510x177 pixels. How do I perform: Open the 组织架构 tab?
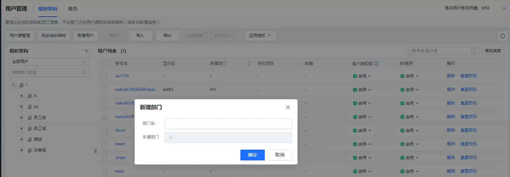[x=48, y=9]
